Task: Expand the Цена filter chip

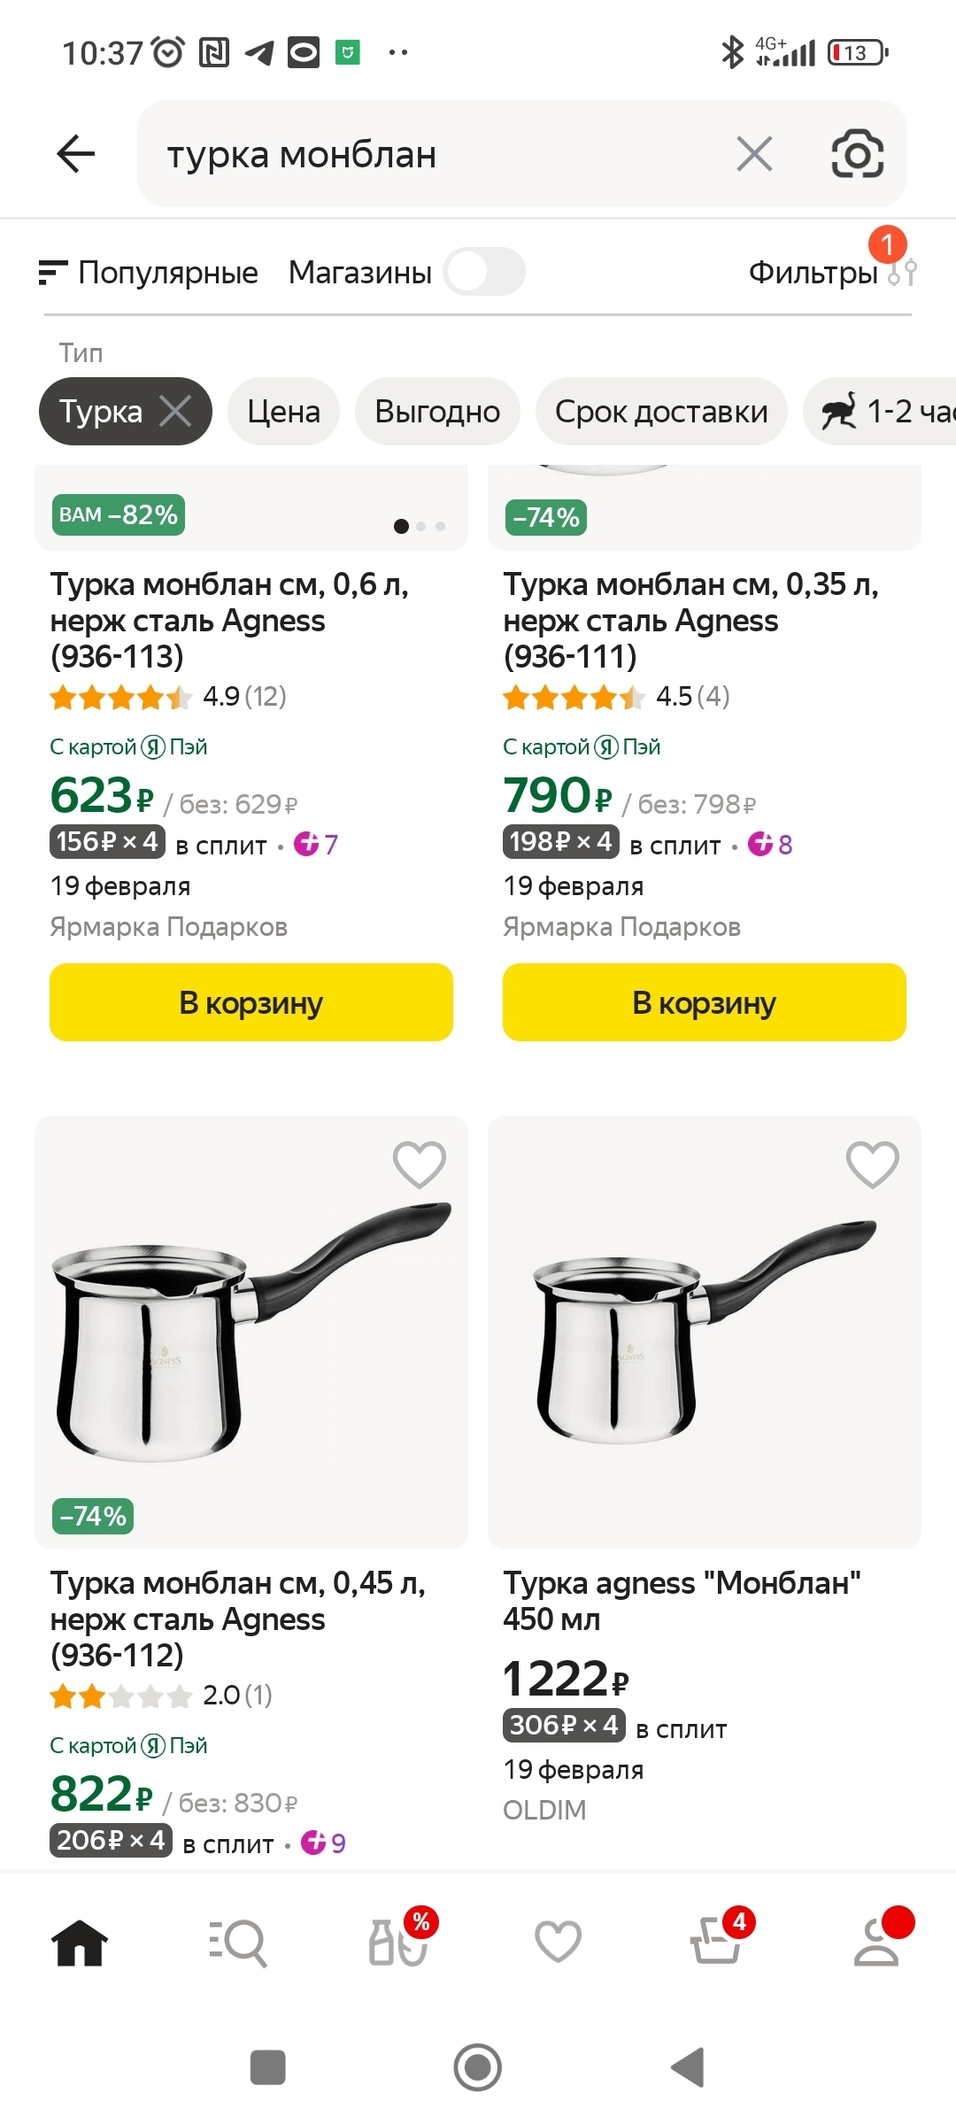Action: (x=283, y=411)
